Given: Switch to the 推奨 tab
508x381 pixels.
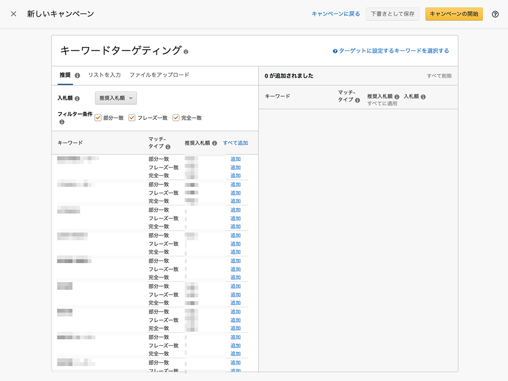Looking at the screenshot, I should click(65, 75).
